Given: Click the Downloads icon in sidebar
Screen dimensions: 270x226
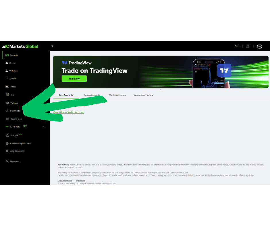Looking at the screenshot, I should pos(7,111).
